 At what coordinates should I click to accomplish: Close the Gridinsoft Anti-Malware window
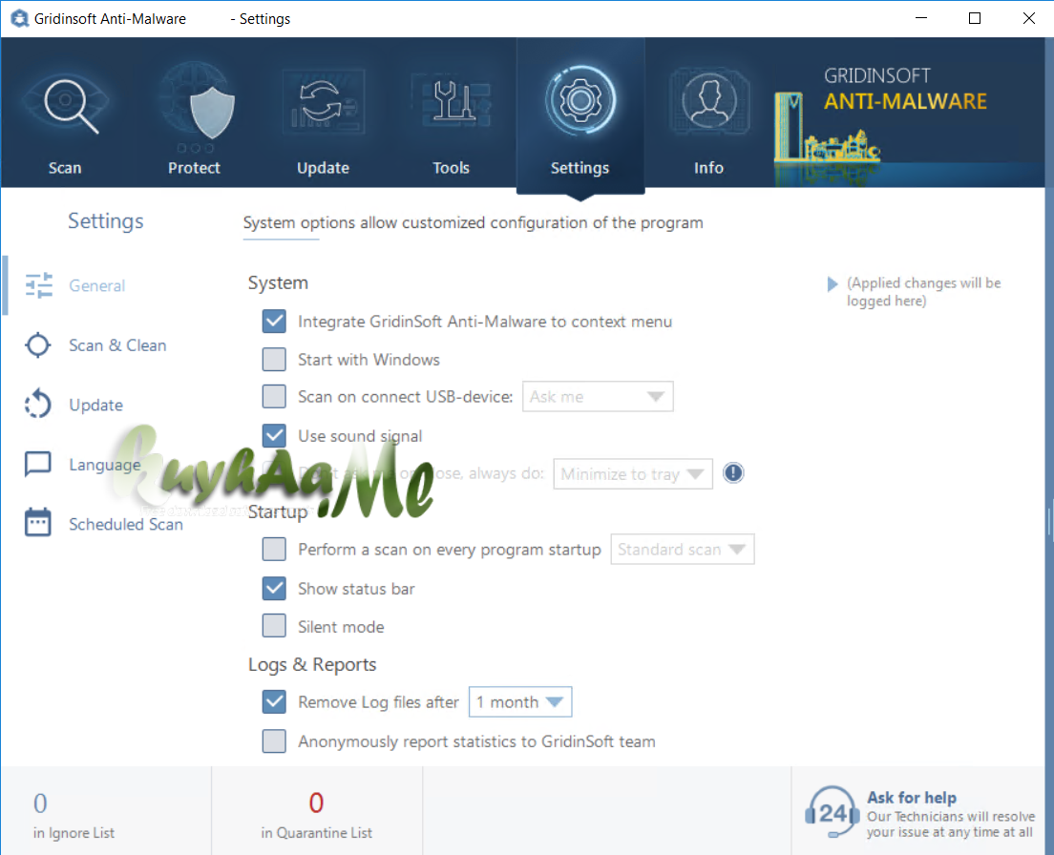pyautogui.click(x=1029, y=18)
